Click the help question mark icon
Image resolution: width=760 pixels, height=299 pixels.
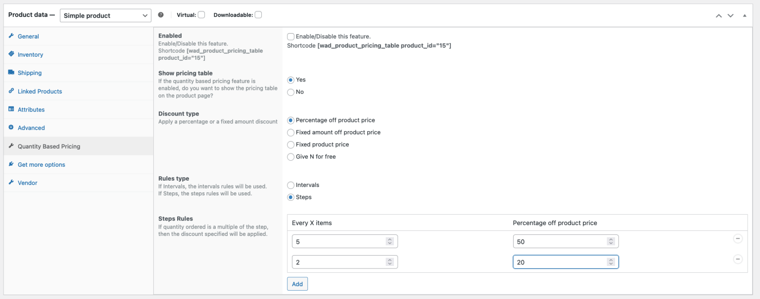(160, 15)
